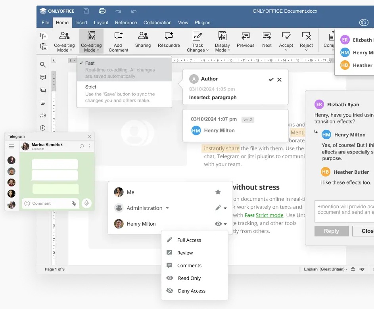This screenshot has width=374, height=309.
Task: Open Administration access rights pencil dropdown
Action: [221, 208]
